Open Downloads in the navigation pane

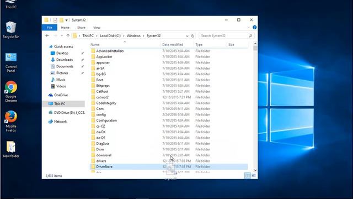(62, 60)
